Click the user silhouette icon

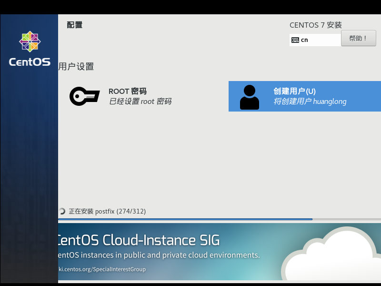[249, 97]
